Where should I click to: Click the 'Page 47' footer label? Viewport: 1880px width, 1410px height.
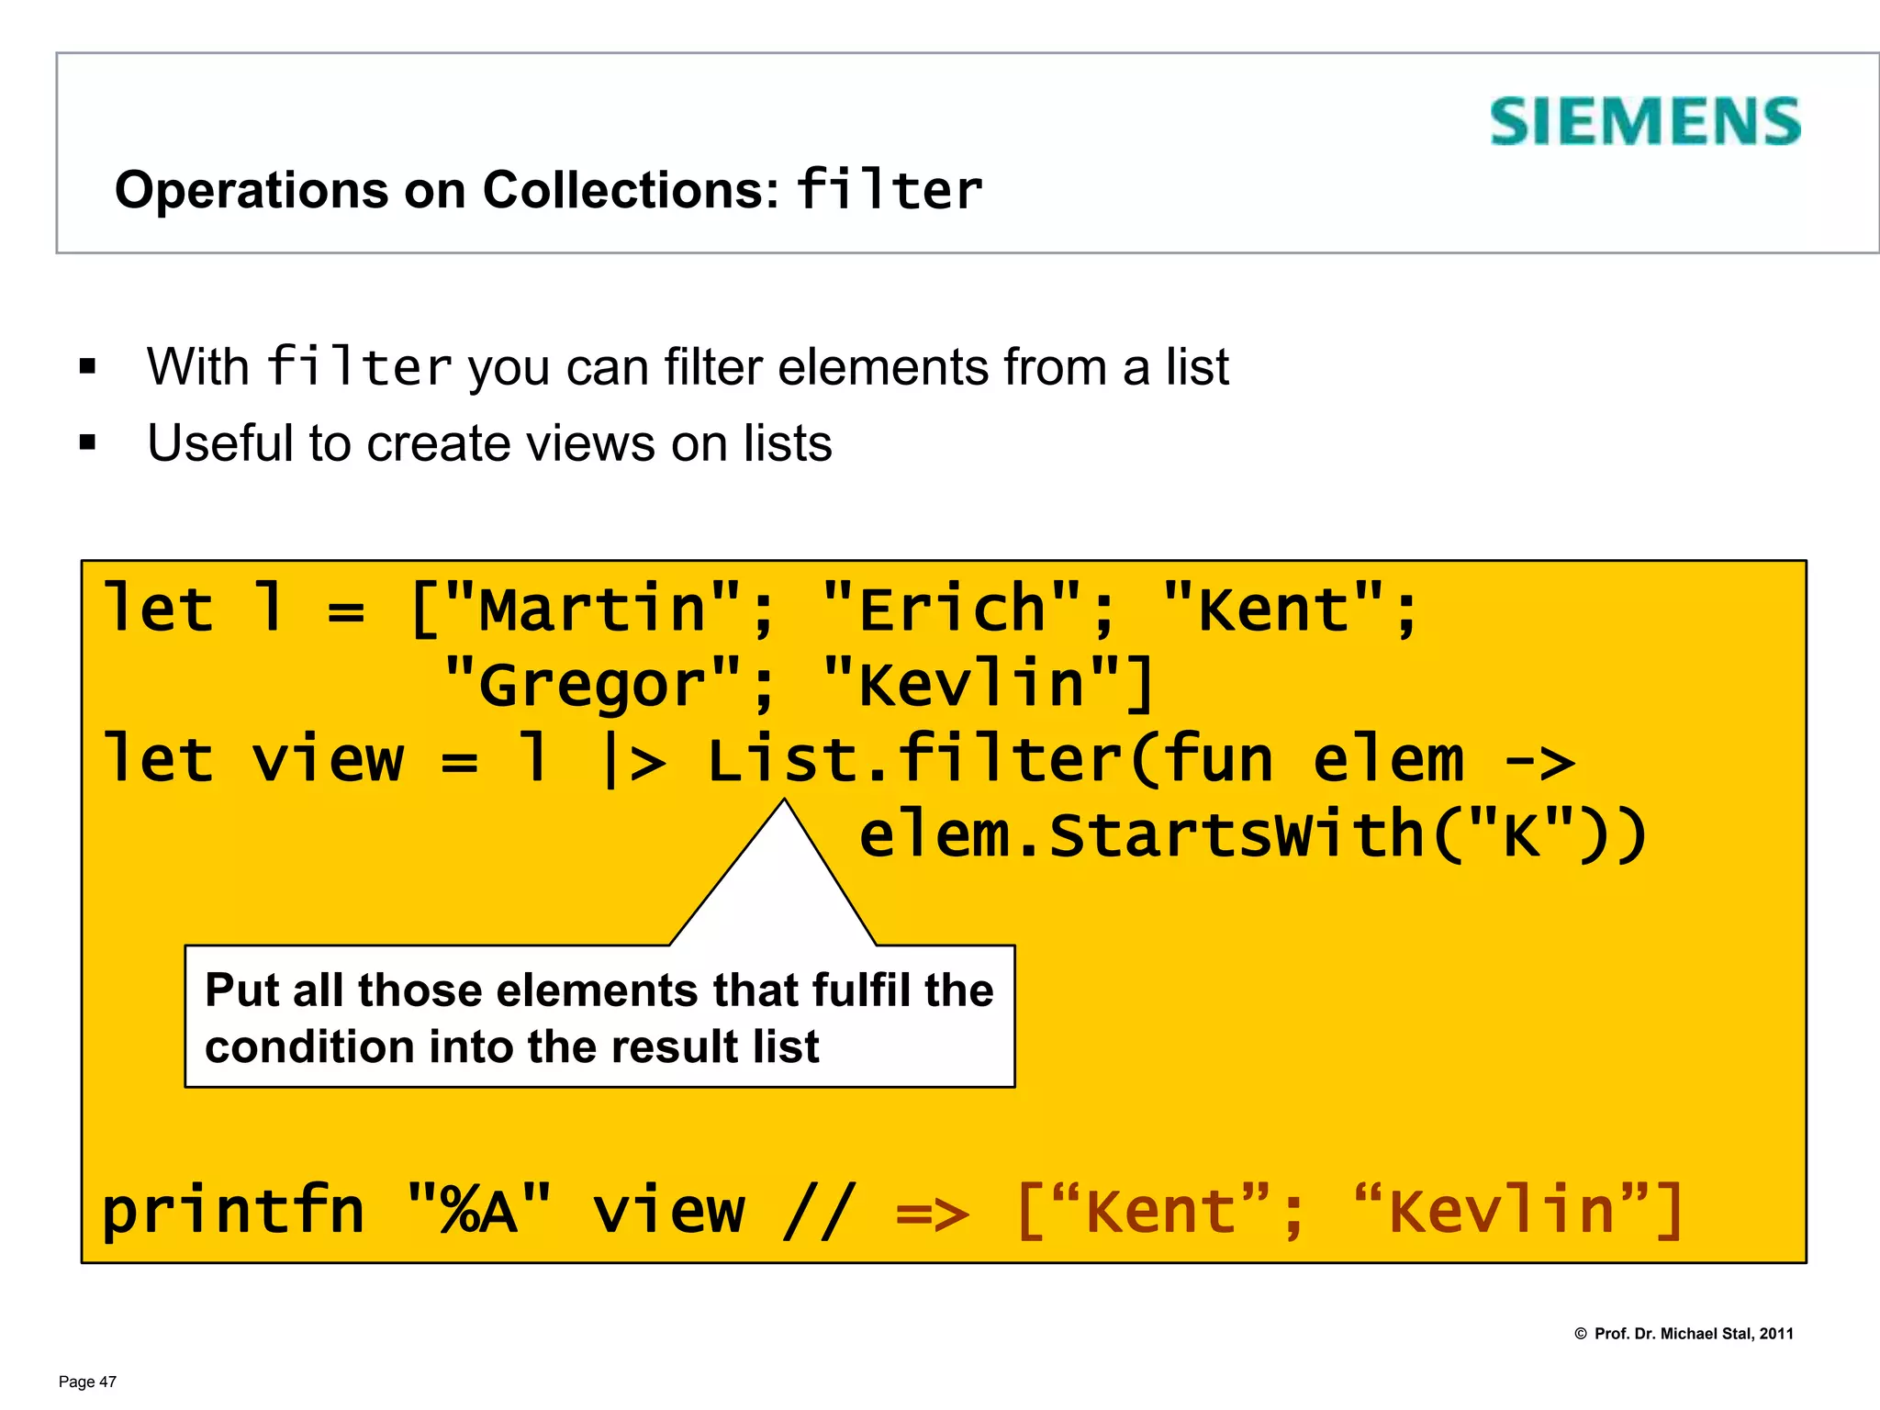click(87, 1382)
